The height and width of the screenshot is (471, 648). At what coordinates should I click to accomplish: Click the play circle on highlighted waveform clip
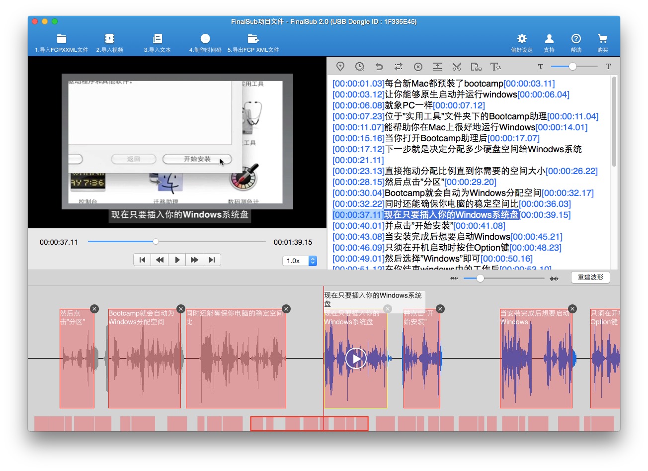356,358
